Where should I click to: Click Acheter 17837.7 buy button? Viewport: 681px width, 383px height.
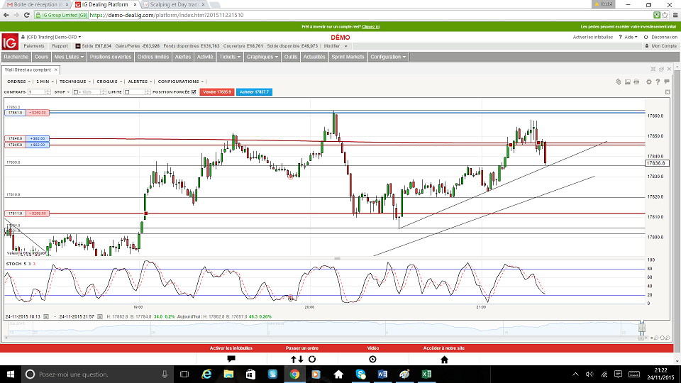[x=254, y=92]
